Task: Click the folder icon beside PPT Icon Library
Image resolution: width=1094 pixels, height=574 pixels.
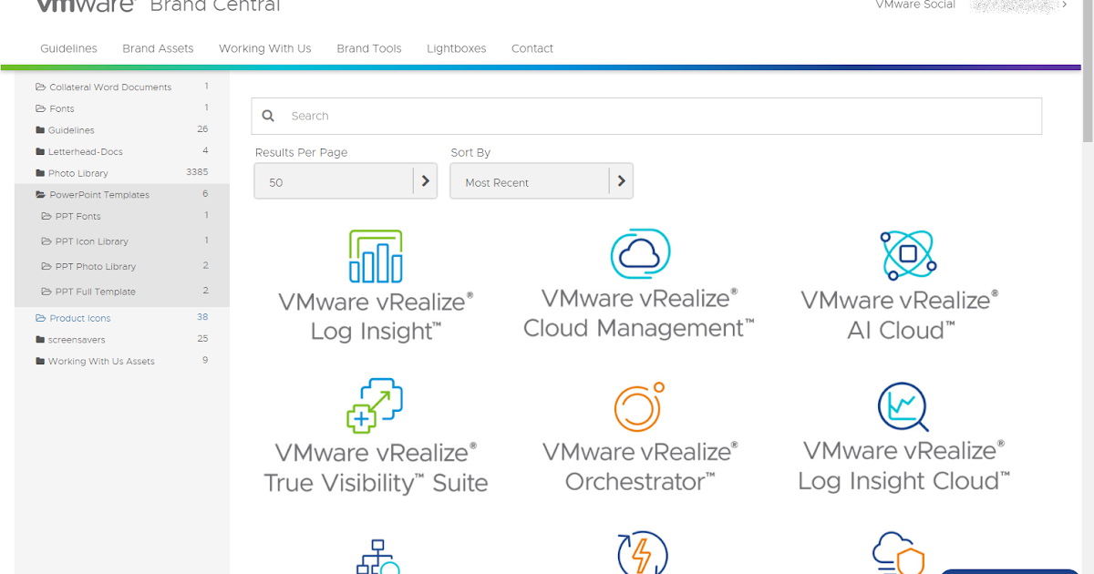Action: pyautogui.click(x=46, y=241)
